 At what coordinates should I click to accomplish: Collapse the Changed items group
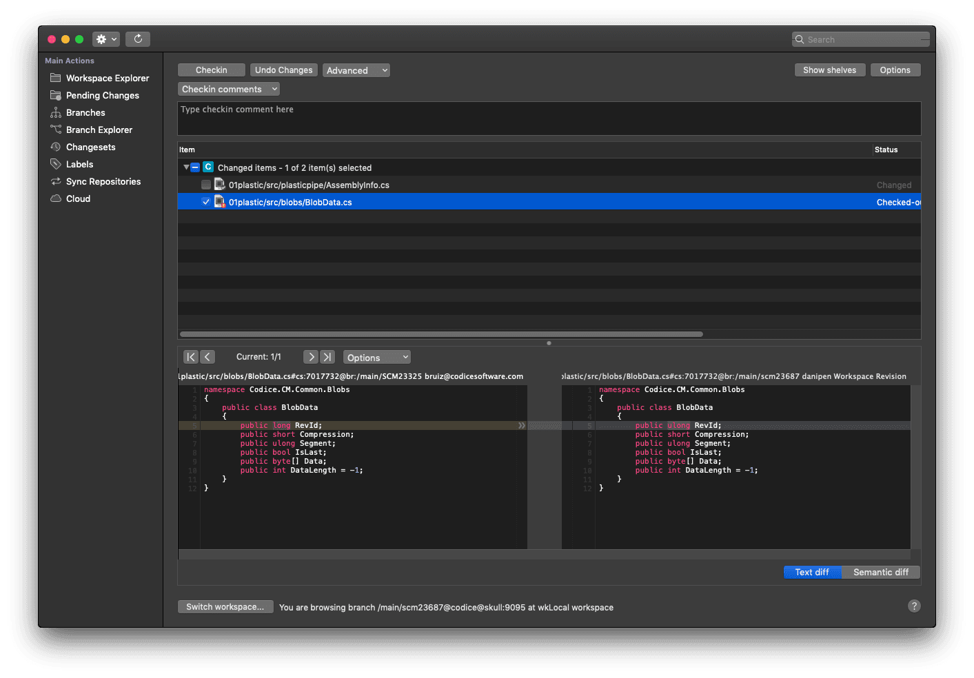coord(185,167)
